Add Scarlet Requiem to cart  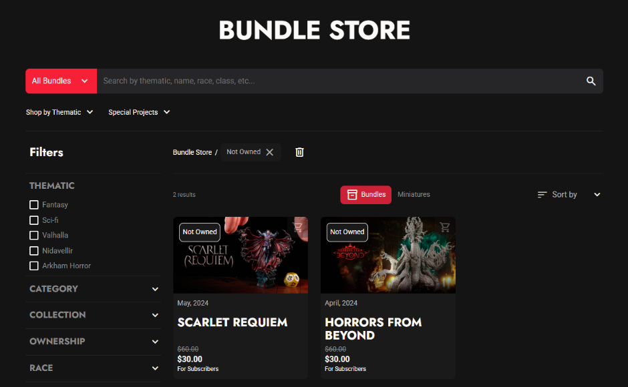[x=297, y=227]
